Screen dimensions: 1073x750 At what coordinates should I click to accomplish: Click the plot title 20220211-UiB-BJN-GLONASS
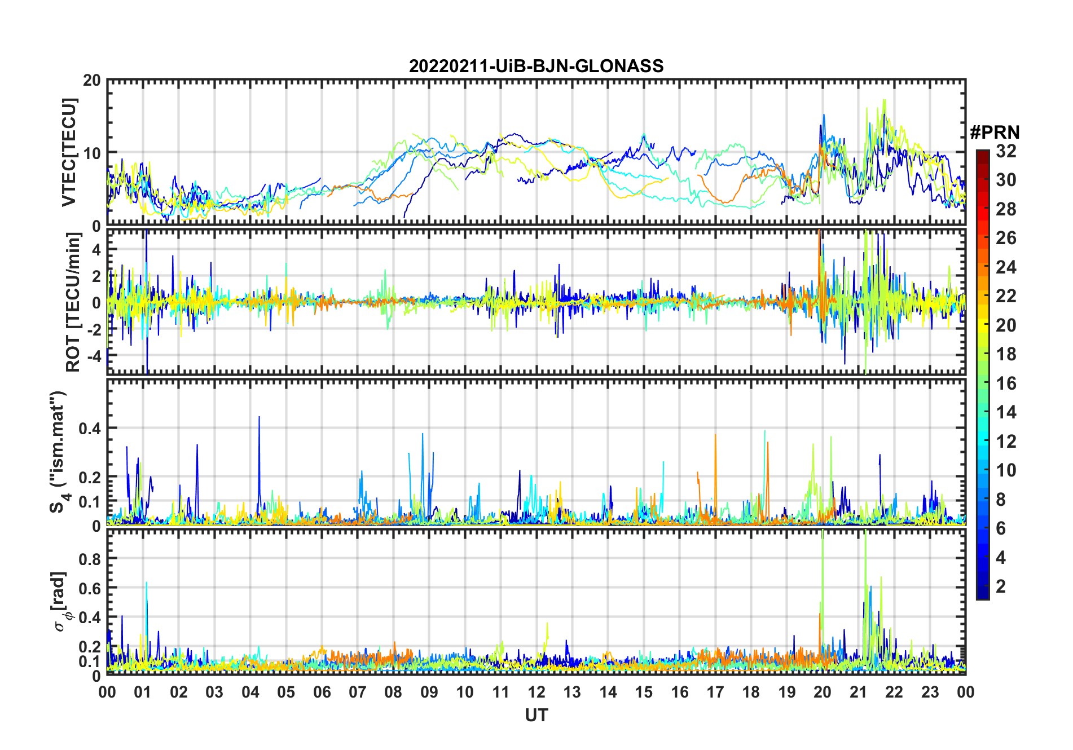coord(536,66)
